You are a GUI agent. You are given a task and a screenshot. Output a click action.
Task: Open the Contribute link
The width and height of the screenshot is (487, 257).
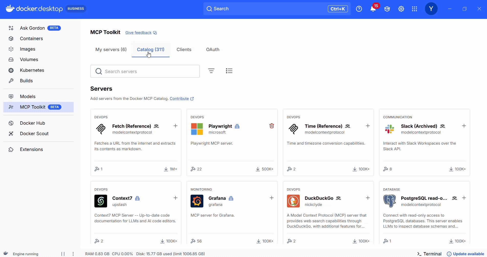pyautogui.click(x=179, y=99)
